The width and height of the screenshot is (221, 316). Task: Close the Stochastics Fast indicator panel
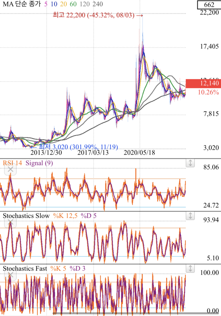click(x=10, y=275)
